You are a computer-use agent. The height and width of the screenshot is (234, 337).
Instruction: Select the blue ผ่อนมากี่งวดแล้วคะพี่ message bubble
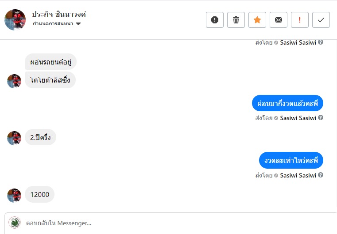coord(287,103)
